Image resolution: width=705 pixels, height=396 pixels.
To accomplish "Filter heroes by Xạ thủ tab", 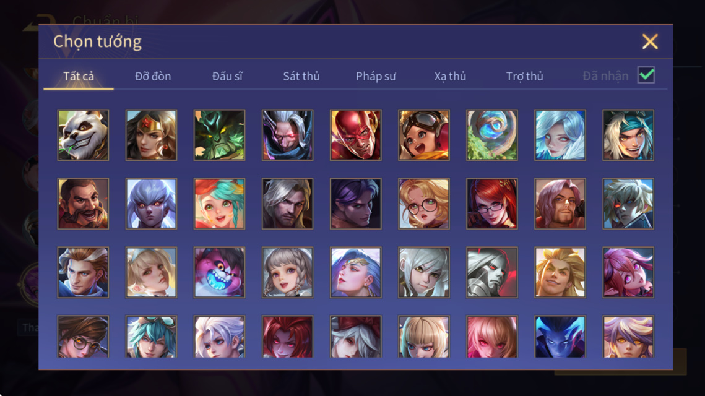I will [450, 76].
